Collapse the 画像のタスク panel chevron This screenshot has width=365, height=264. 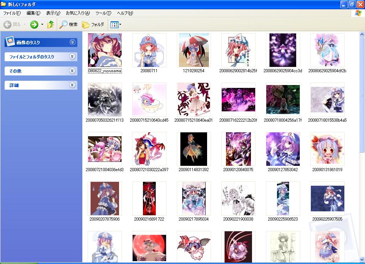pyautogui.click(x=72, y=42)
